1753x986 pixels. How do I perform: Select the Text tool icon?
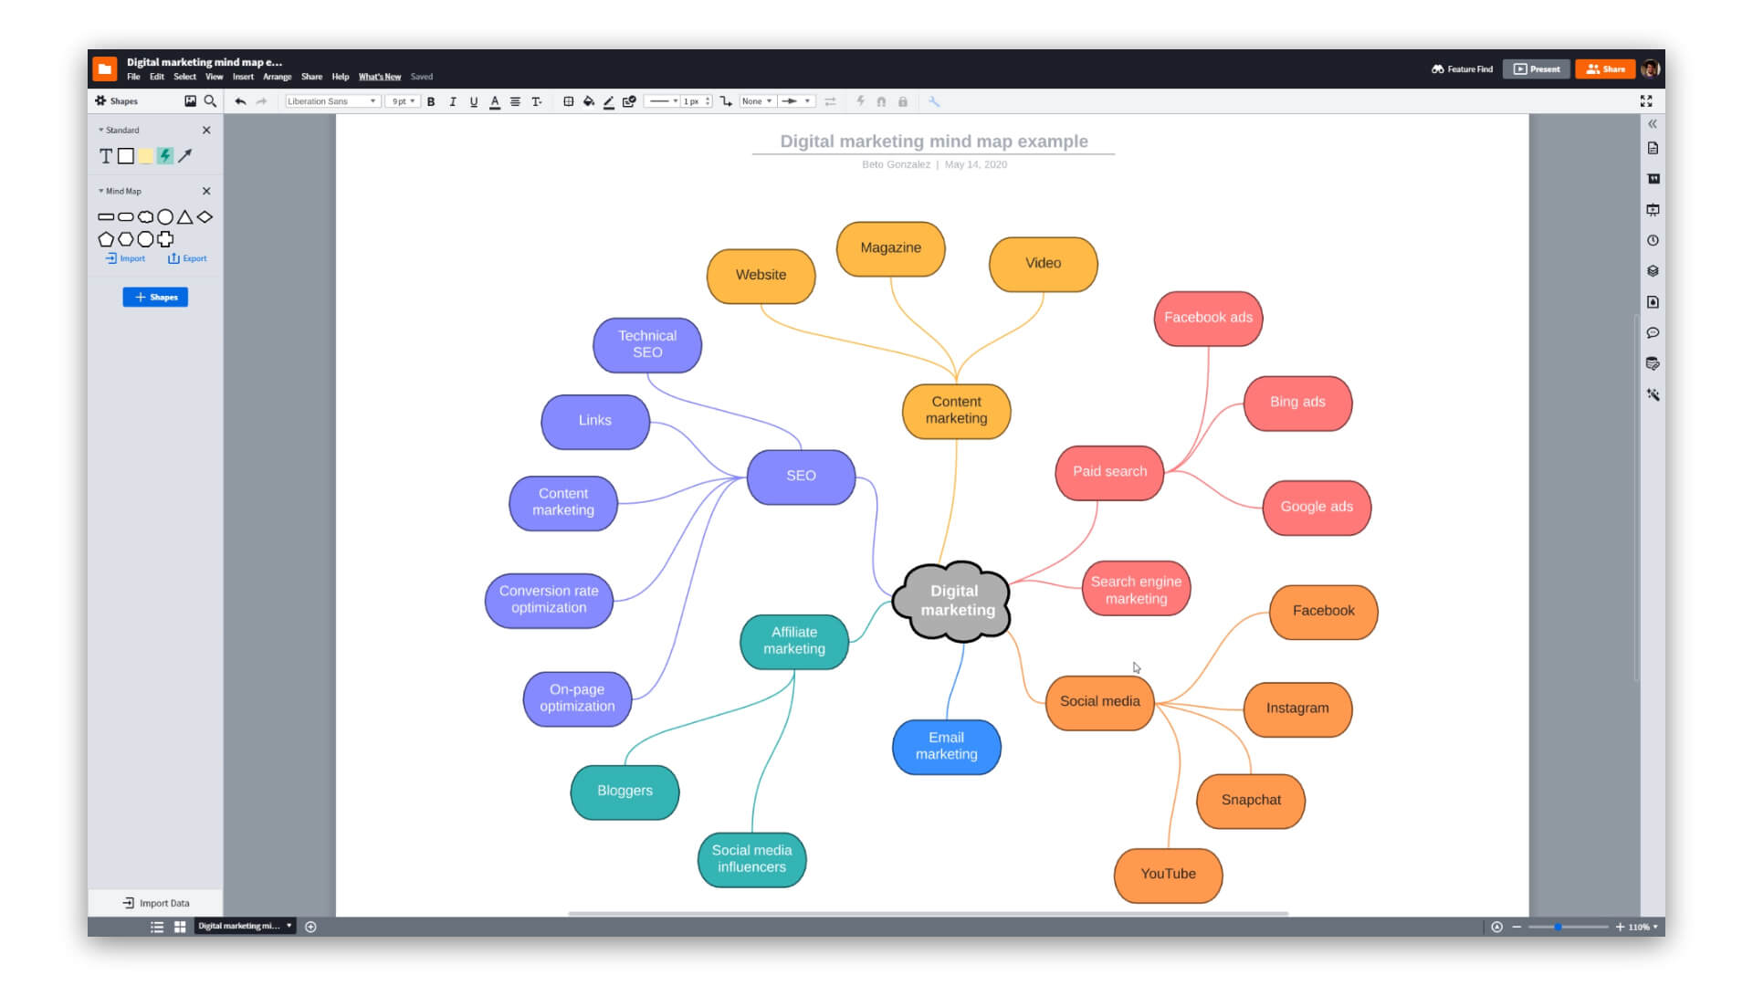coord(106,155)
